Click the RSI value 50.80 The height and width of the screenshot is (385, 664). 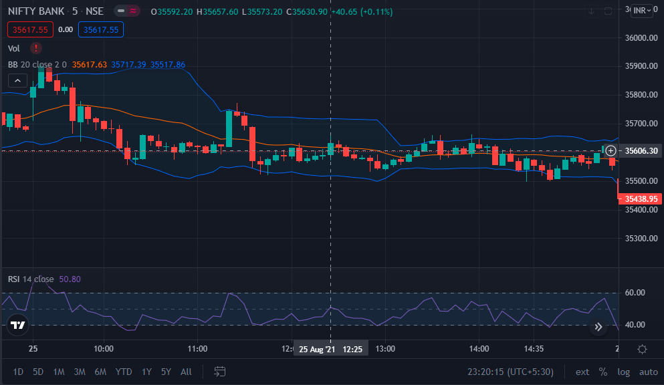pos(70,279)
